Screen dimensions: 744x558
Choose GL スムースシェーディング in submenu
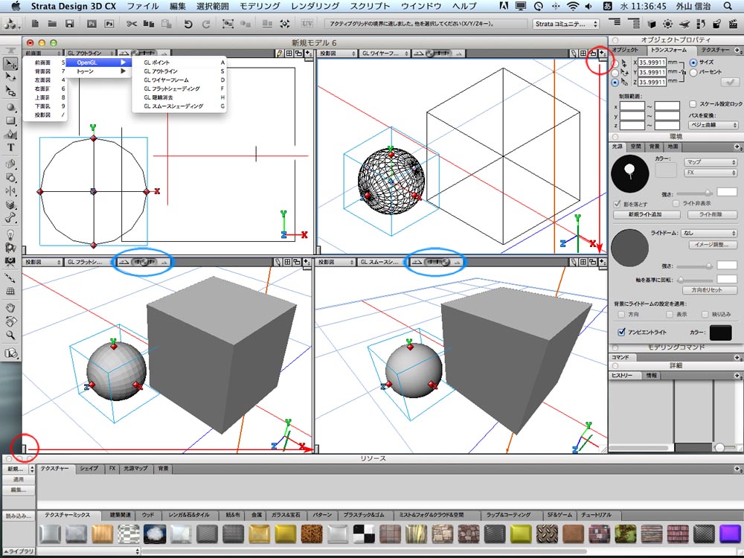click(x=179, y=106)
